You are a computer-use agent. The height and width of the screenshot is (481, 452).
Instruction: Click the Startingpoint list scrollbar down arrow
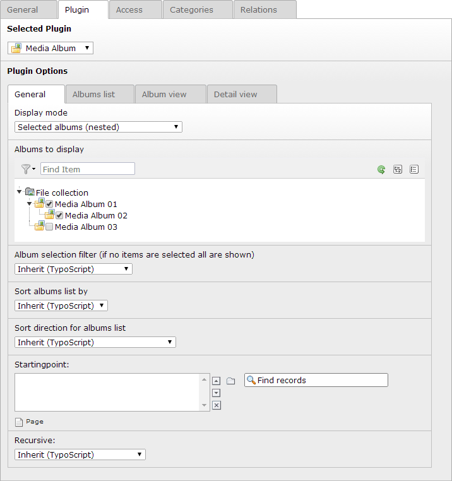coord(204,405)
